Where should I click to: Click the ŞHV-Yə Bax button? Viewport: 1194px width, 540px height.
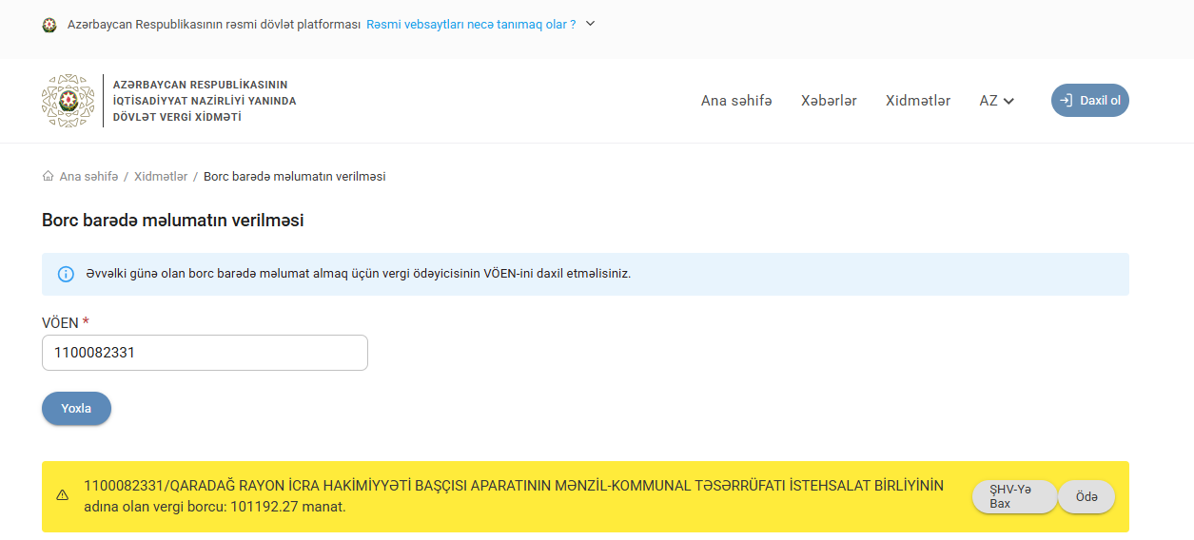(x=1013, y=496)
